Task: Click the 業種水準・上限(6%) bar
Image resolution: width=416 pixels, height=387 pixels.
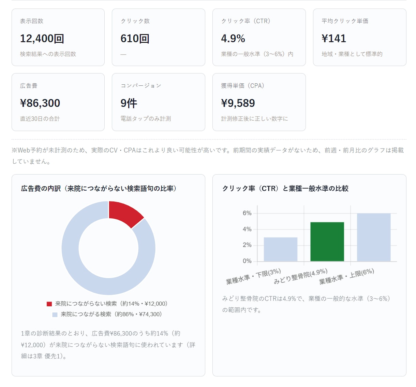Action: coord(374,237)
